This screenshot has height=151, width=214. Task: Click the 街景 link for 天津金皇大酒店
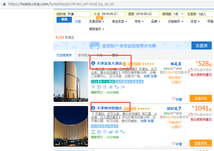tap(154, 76)
